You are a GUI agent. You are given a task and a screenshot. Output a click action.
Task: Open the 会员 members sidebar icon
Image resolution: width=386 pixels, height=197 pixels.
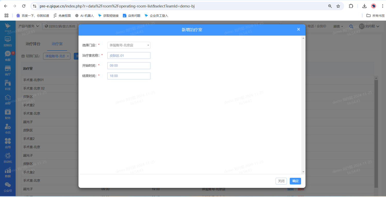8,129
